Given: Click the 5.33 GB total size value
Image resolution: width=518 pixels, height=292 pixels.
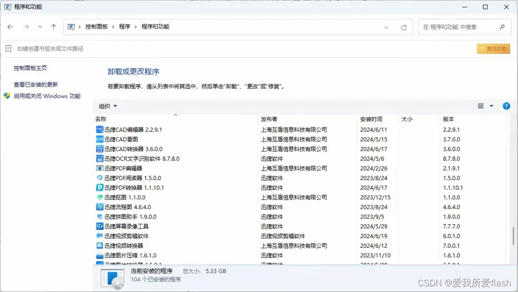Looking at the screenshot, I should tap(216, 271).
